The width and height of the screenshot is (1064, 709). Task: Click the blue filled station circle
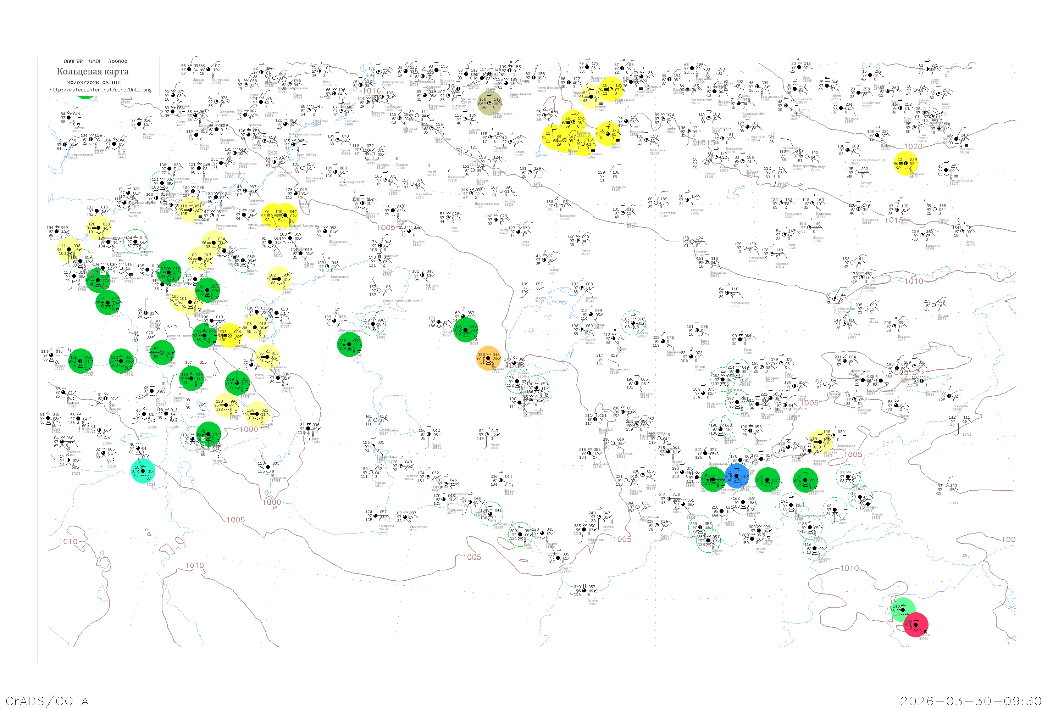point(737,476)
